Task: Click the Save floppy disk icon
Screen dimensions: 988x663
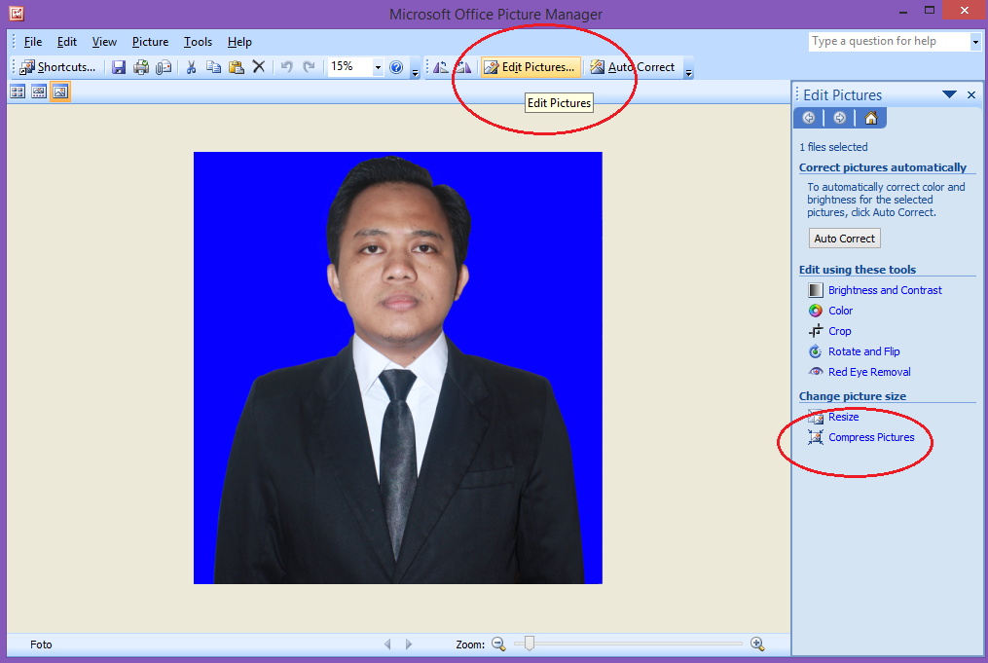Action: click(x=119, y=67)
